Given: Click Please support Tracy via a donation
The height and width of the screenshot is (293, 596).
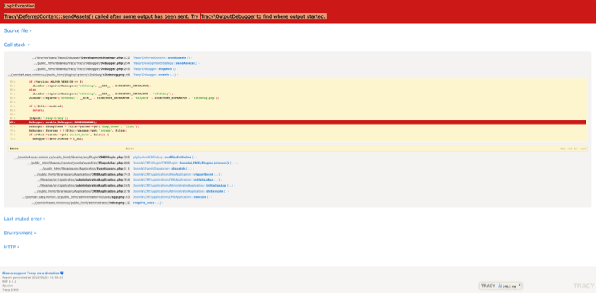Looking at the screenshot, I should (x=31, y=273).
